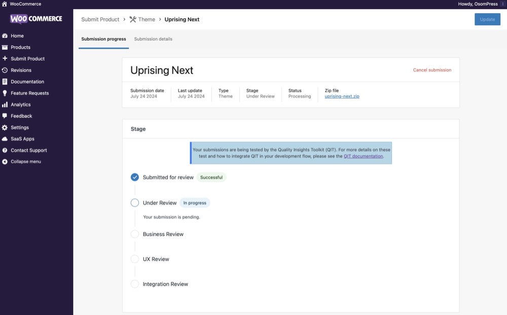Click the Last update July 24 2024 value
This screenshot has height=315, width=507.
(191, 96)
